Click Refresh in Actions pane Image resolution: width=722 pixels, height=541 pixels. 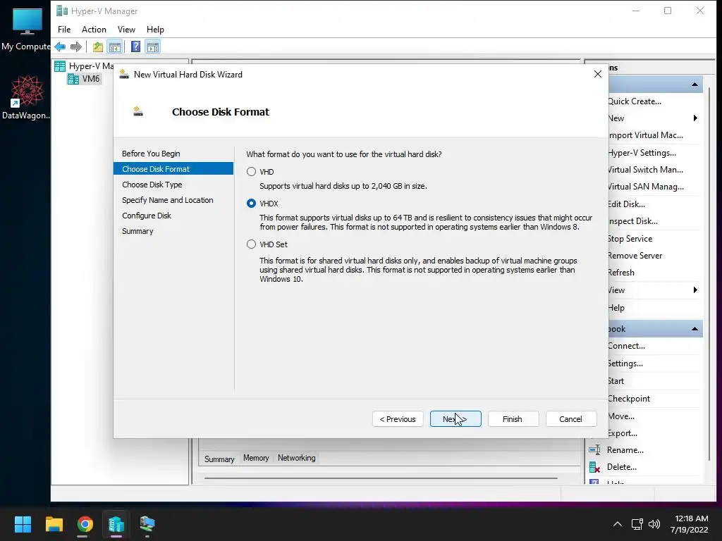[x=621, y=273]
